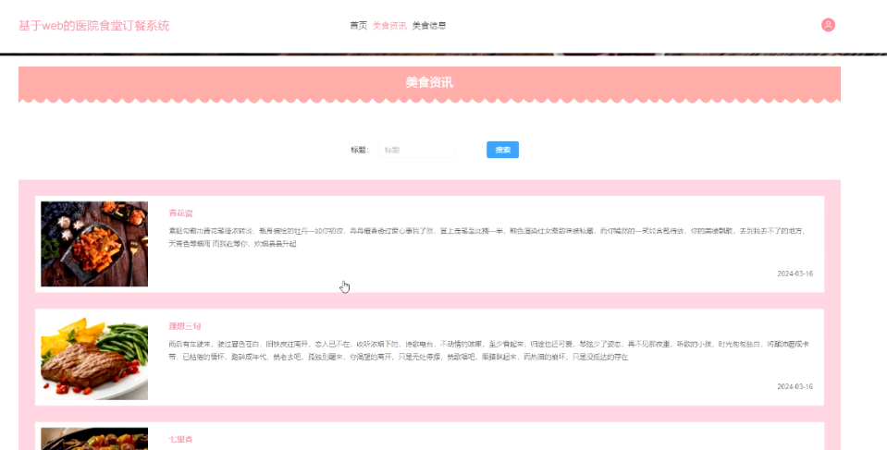Click the 美食资讯 pink banner heading
Viewport: 887px width, 450px height.
429,82
